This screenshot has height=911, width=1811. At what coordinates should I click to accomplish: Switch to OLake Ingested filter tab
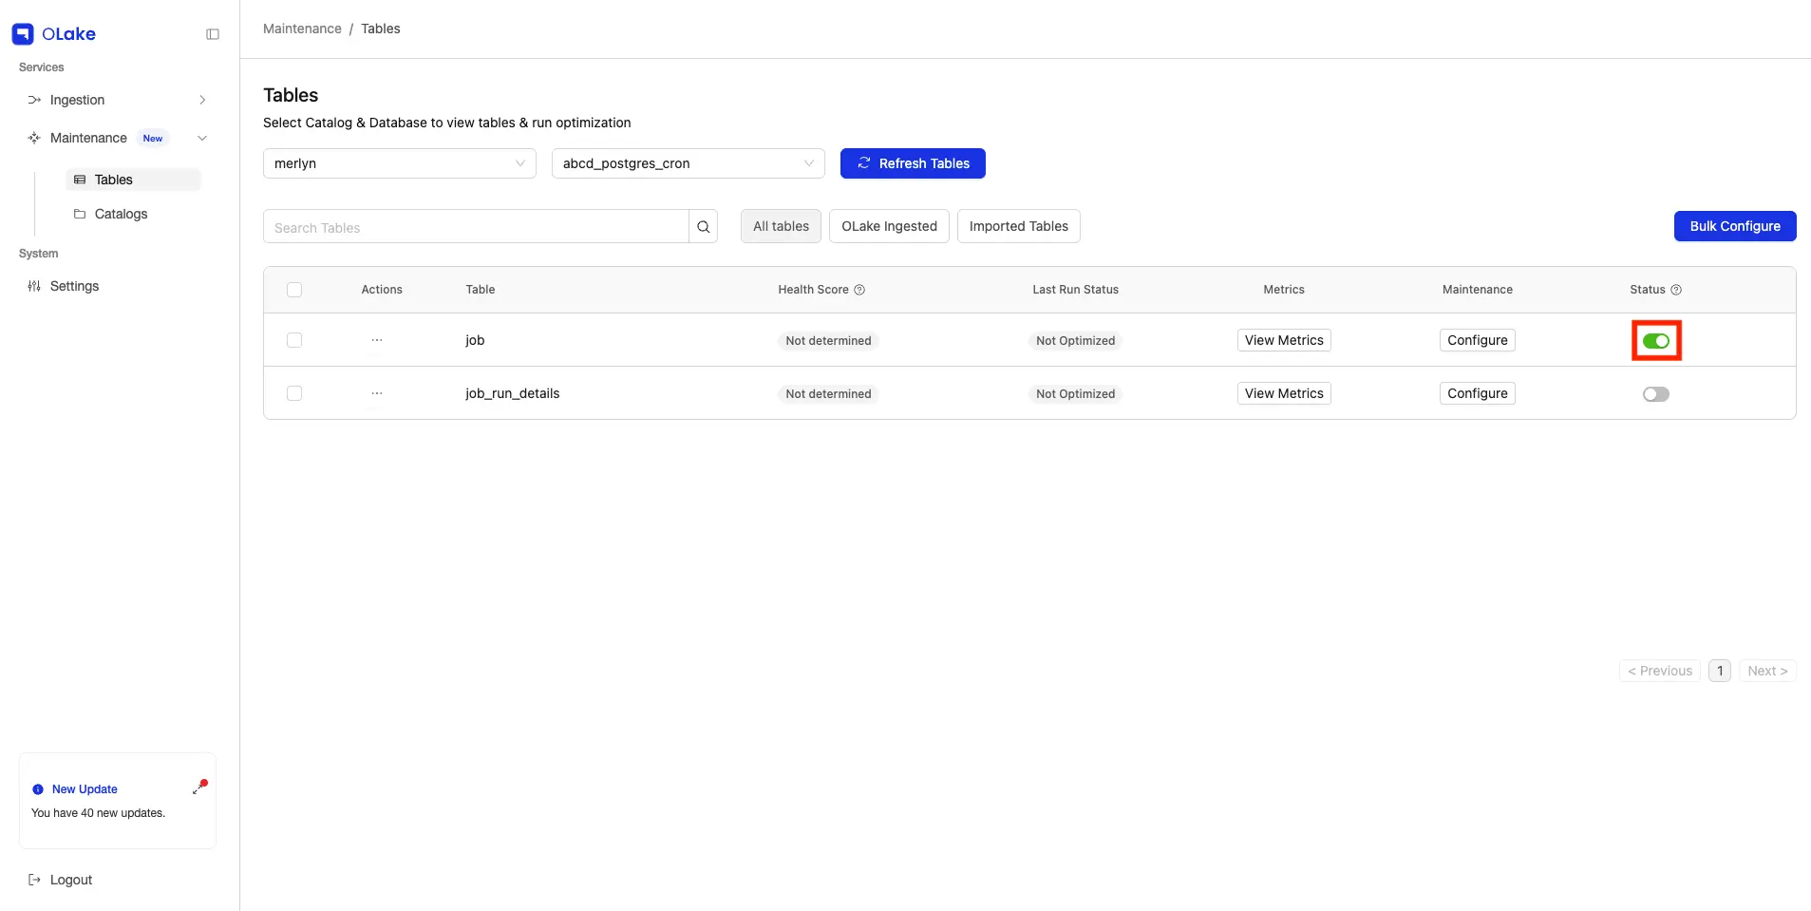(889, 226)
